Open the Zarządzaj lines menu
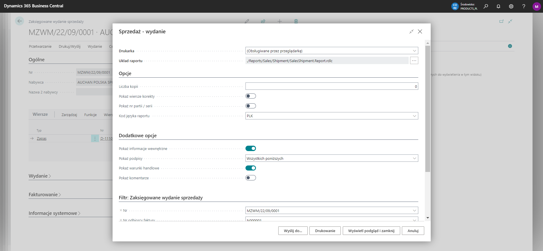 pos(69,115)
